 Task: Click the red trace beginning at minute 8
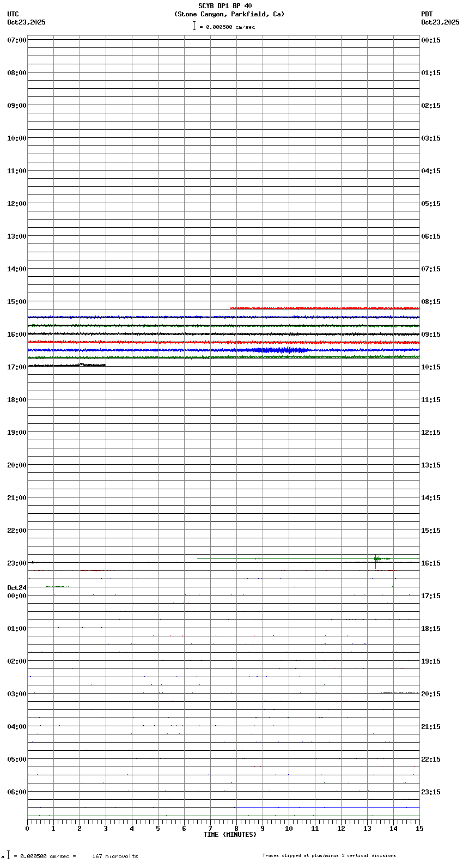(x=325, y=308)
